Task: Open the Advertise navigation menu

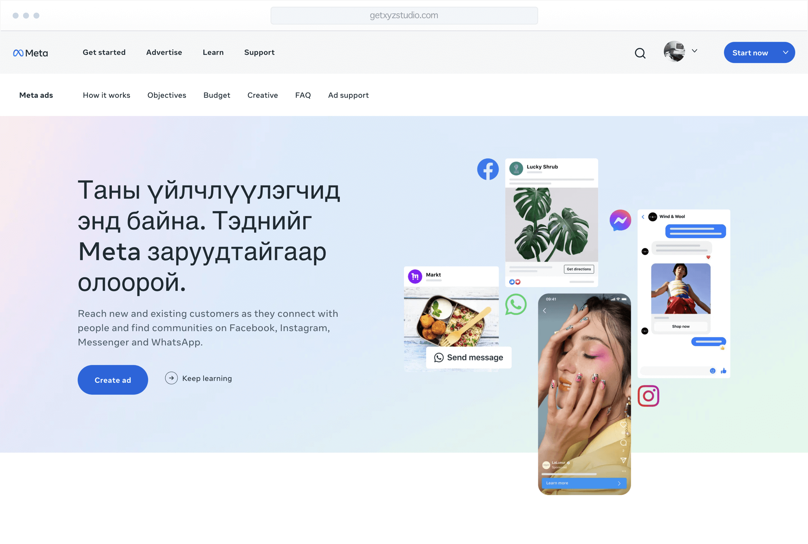Action: 164,52
